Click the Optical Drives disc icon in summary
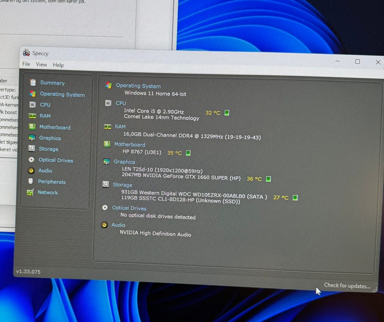Viewport: 384px width, 322px height. pos(105,208)
